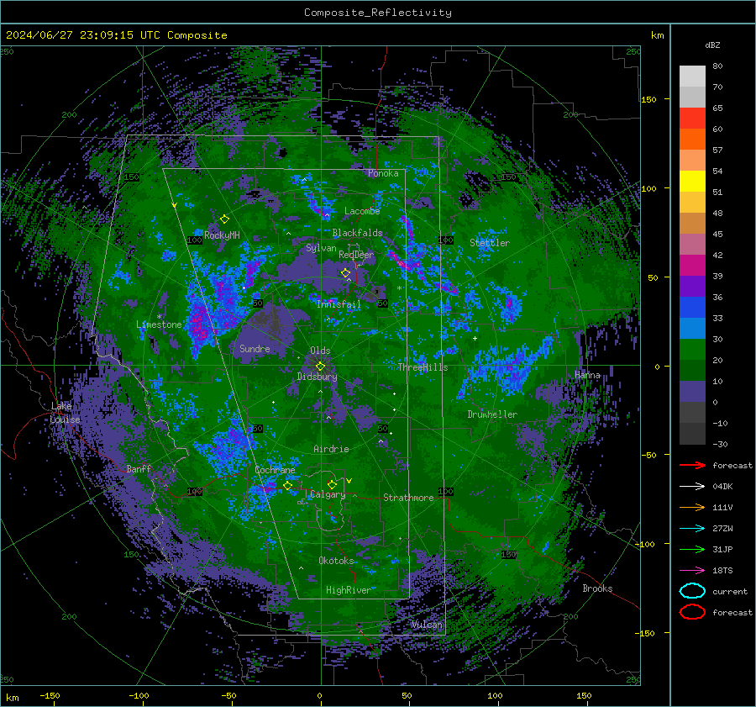Click the Okotoks label on the map
This screenshot has height=707, width=756.
coord(336,561)
